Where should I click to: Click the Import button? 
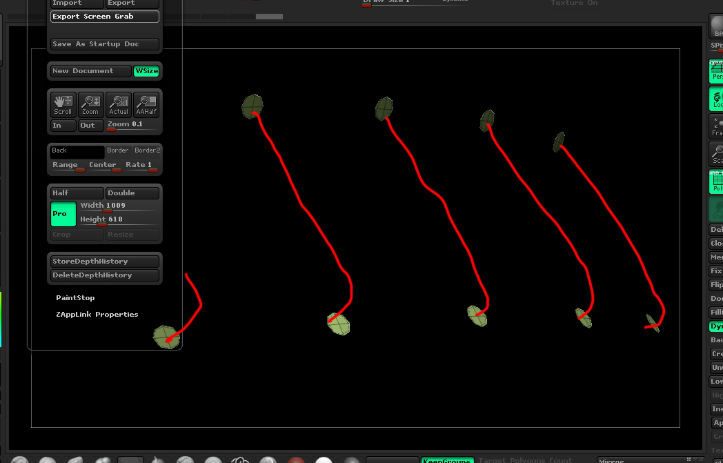[77, 3]
